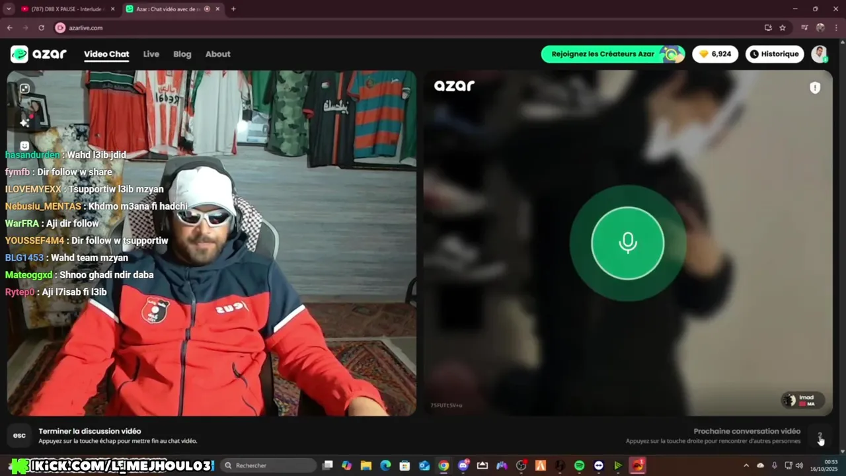Screen dimensions: 846x476
Task: Open the browser media control icon
Action: click(x=804, y=28)
